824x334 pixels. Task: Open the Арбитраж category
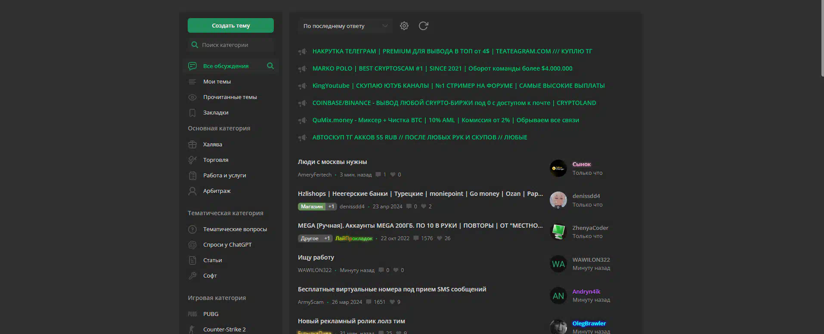click(217, 191)
